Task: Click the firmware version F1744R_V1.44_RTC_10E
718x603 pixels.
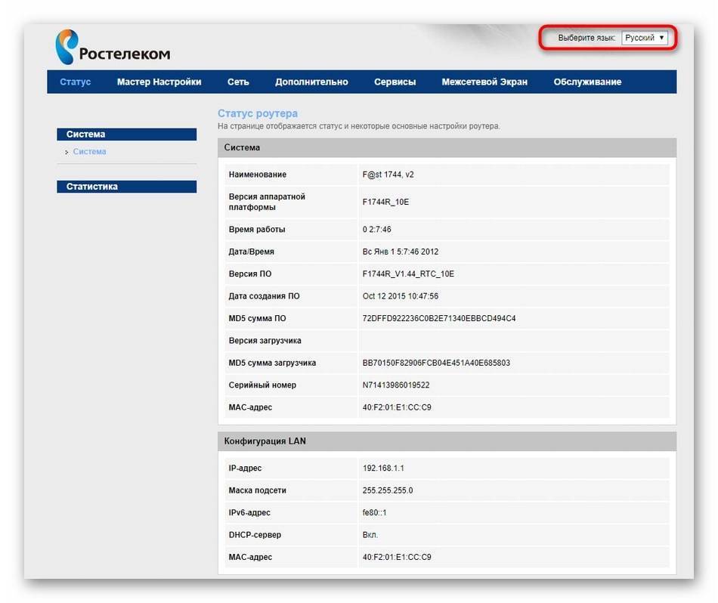Action: tap(408, 274)
